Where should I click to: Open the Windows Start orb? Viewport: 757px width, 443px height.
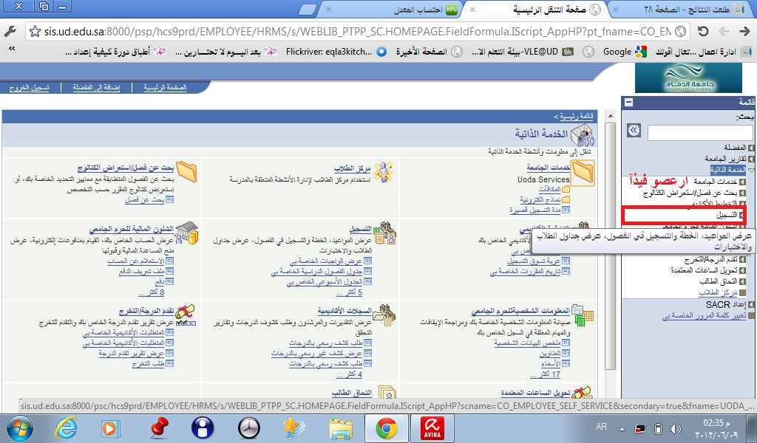[20, 428]
